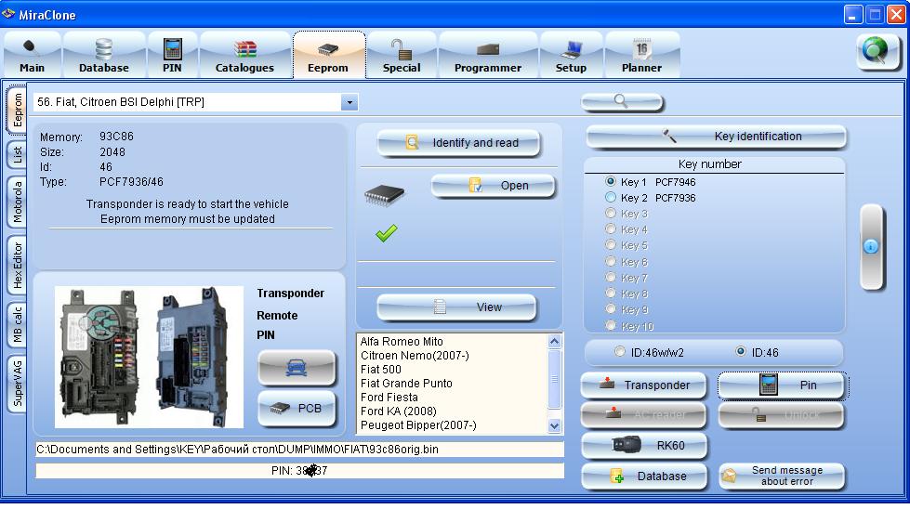Click the Transponder label text
This screenshot has height=509, width=910.
[x=291, y=294]
